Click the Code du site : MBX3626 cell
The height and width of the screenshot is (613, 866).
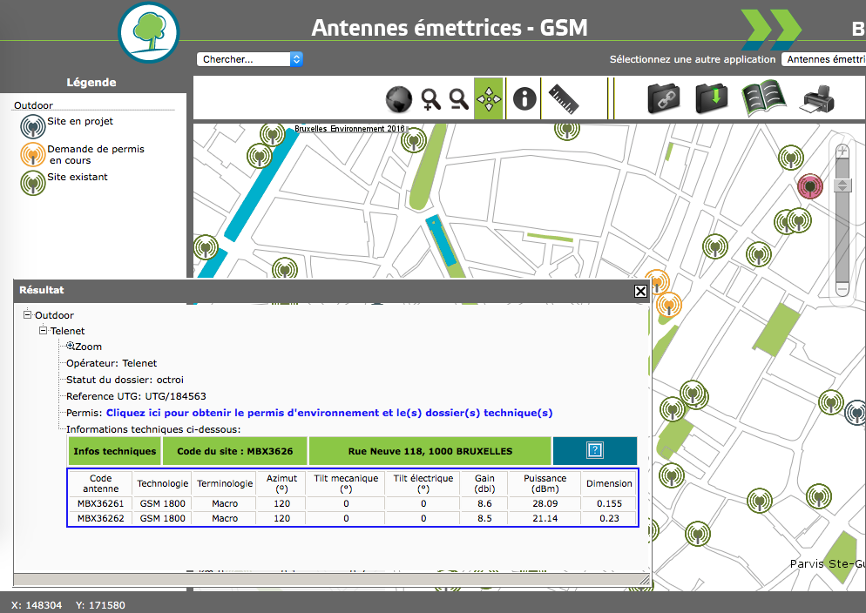coord(234,451)
